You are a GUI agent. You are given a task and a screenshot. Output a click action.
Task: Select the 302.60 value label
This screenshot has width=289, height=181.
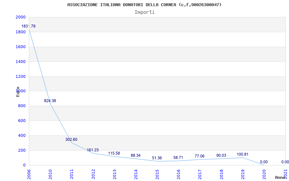(71, 139)
